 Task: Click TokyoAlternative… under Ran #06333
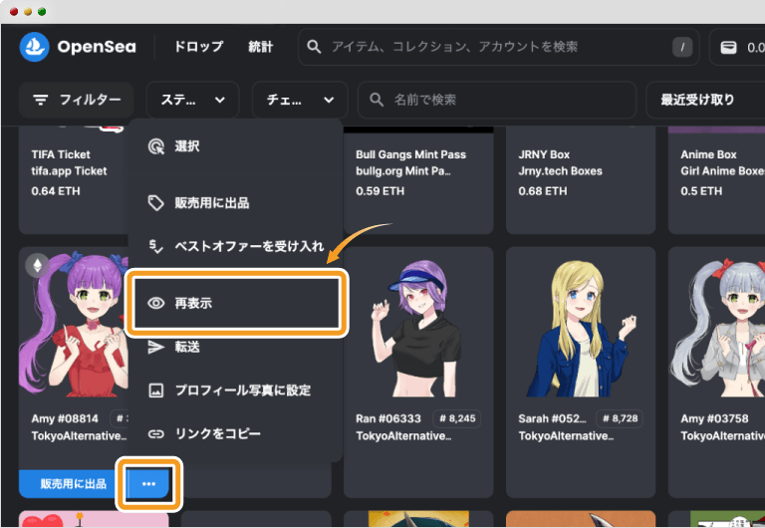click(x=403, y=435)
